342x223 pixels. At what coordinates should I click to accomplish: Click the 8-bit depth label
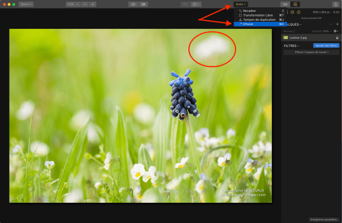tap(336, 12)
